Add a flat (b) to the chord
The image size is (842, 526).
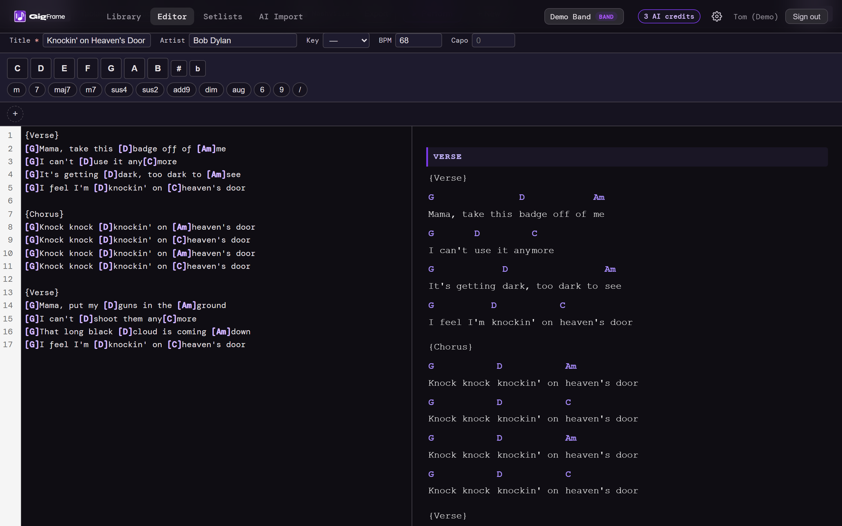(197, 68)
